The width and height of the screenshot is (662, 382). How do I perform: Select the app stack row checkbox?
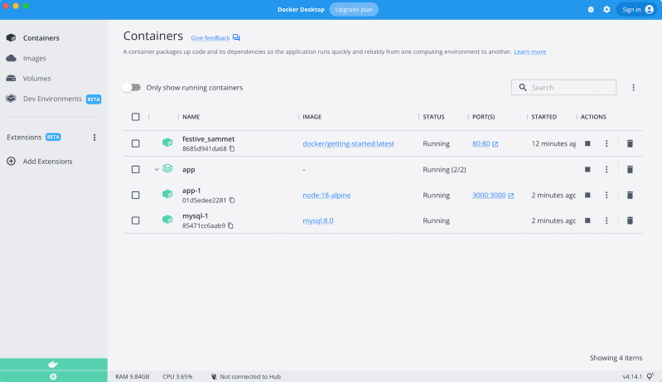tap(136, 169)
